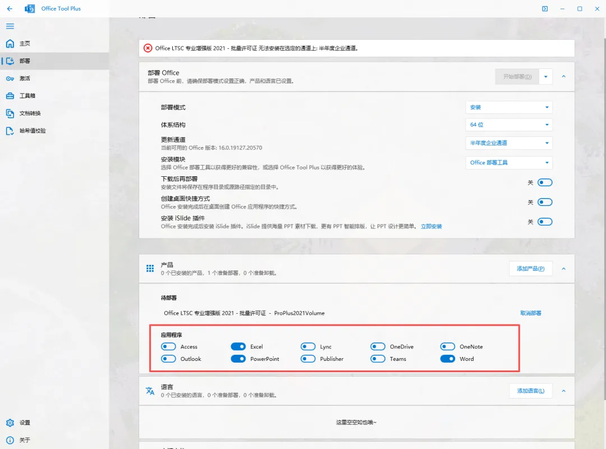This screenshot has width=606, height=449.
Task: Collapse the 语言 section
Action: tap(564, 391)
